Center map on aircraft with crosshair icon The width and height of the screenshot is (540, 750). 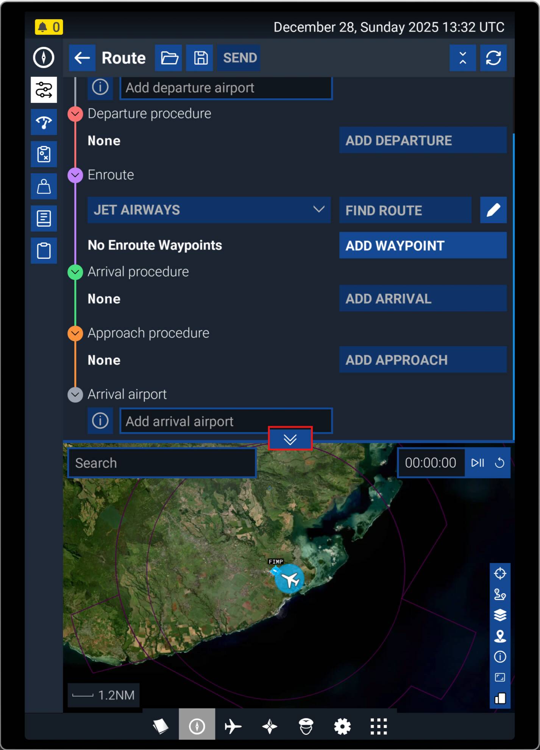[500, 574]
